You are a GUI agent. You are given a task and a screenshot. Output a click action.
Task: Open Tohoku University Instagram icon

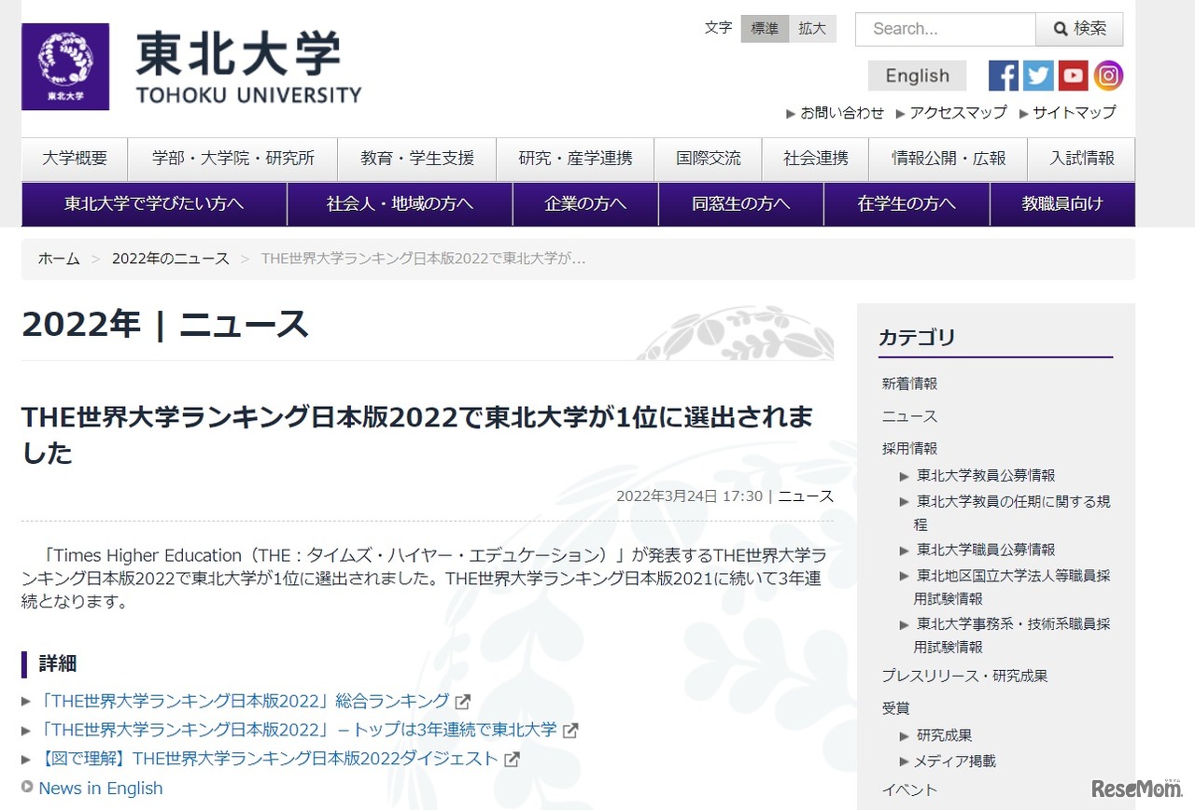pos(1108,76)
